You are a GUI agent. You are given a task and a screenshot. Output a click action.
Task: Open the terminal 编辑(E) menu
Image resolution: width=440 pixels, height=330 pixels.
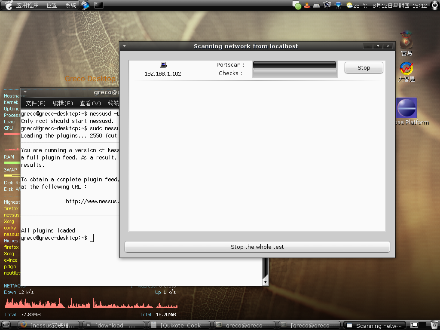coord(63,103)
